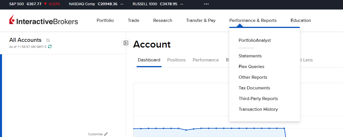This screenshot has width=343, height=137.
Task: Switch to the Performance tab
Action: click(206, 60)
